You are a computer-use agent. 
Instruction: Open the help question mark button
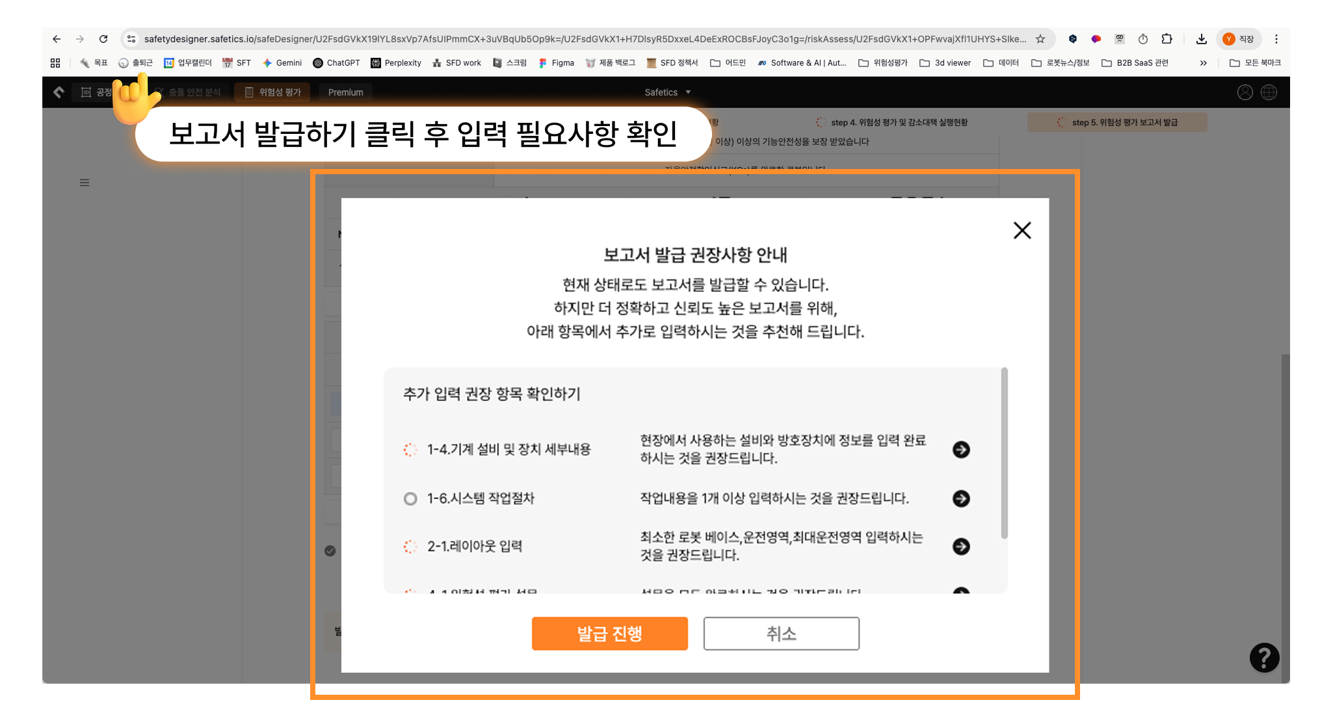point(1264,658)
